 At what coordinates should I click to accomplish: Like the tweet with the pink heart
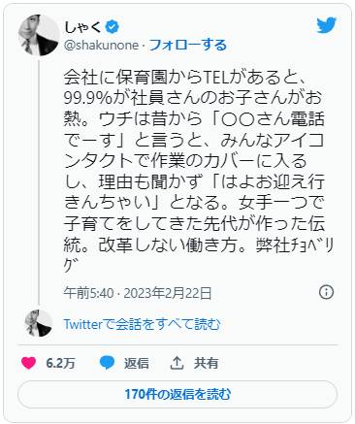coord(28,363)
